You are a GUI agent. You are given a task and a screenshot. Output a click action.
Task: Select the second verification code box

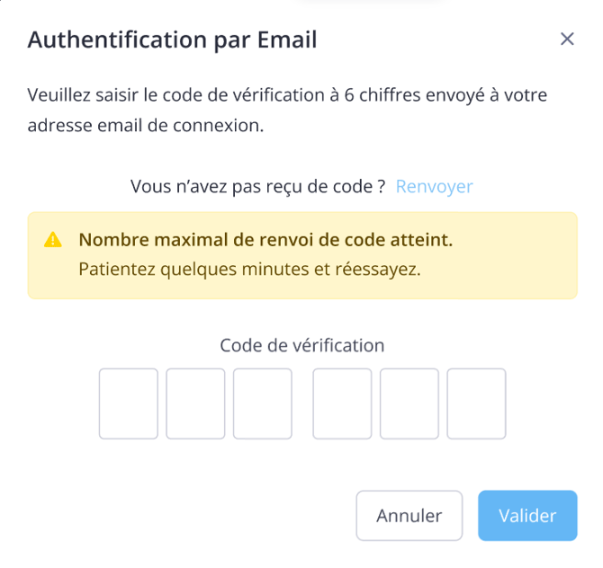pos(195,404)
